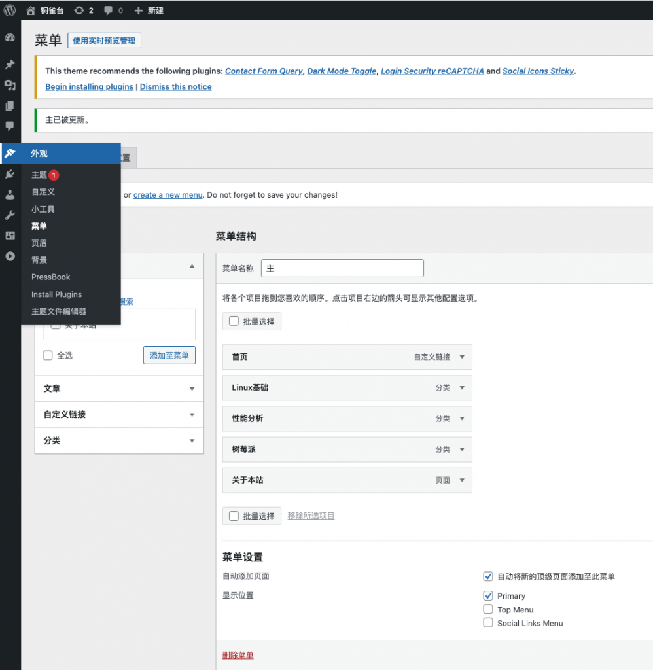Click red update badge beside 主题
Image resolution: width=653 pixels, height=670 pixels.
54,175
